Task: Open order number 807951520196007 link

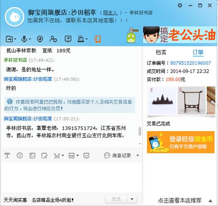Action: click(x=191, y=63)
